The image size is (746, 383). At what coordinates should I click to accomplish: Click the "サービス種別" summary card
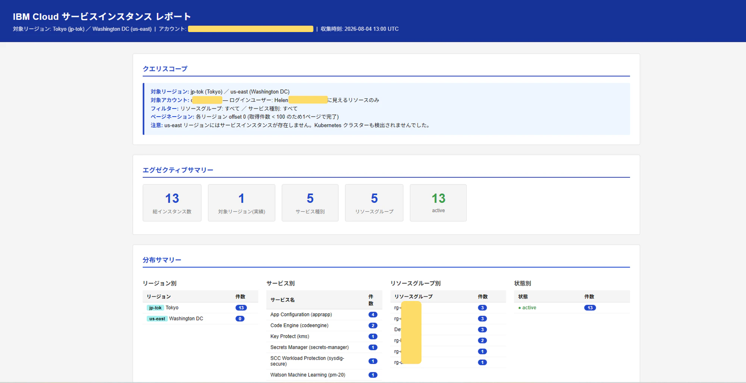point(310,203)
